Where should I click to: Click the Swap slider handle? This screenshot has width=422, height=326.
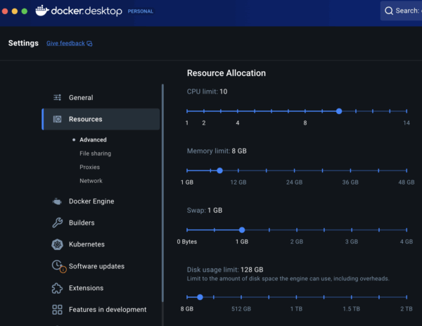click(x=242, y=230)
